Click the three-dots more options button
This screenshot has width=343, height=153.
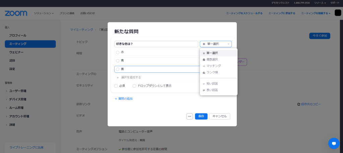(x=190, y=116)
